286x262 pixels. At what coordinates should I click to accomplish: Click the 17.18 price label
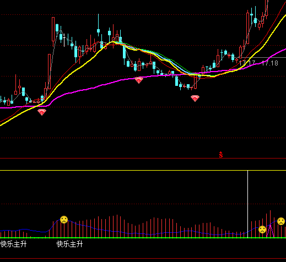tap(269, 63)
